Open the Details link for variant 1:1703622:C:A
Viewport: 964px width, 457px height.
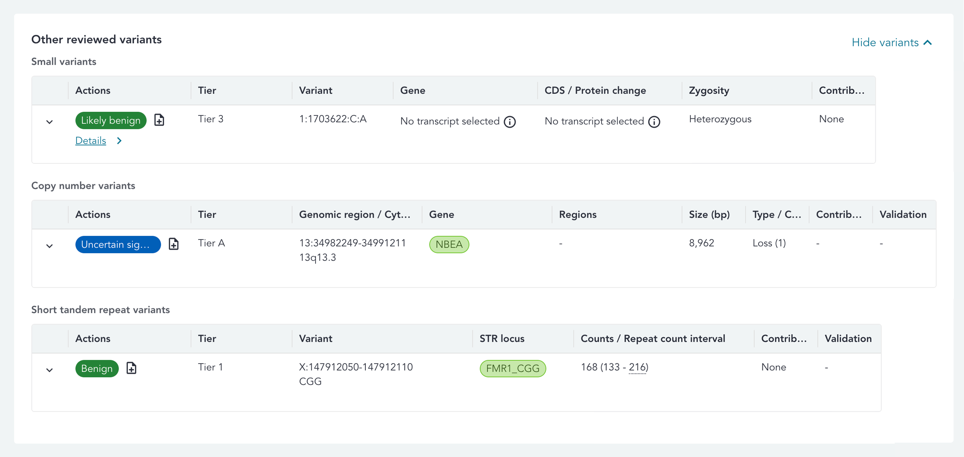[x=91, y=141]
